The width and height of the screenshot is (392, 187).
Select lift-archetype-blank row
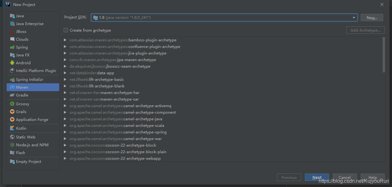point(222,86)
